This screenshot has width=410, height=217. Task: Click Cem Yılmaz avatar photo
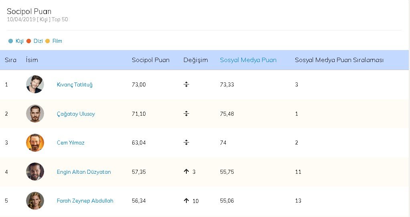[35, 143]
